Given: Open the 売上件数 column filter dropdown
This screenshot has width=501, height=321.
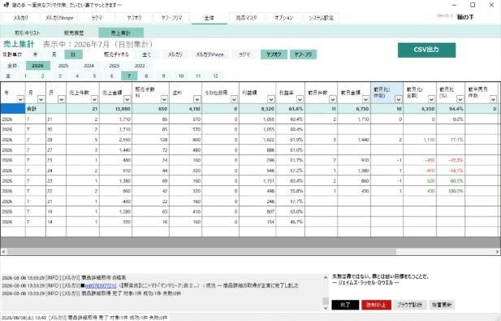Looking at the screenshot, I should coord(94,99).
